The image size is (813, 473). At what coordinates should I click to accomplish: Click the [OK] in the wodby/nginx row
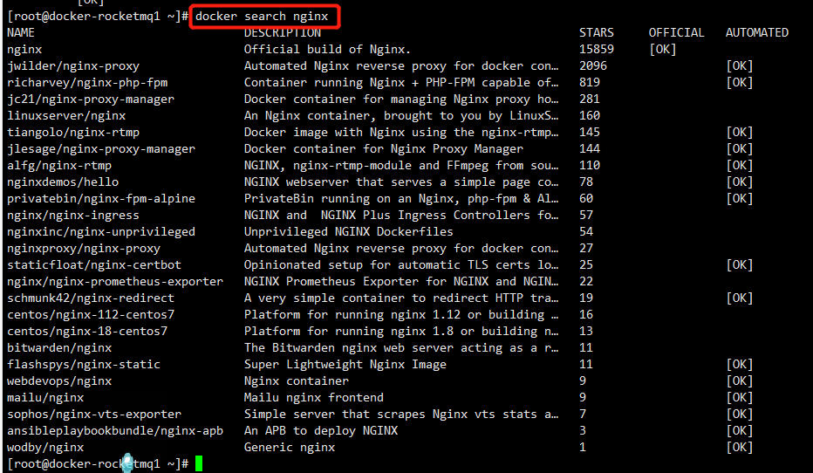coord(740,448)
